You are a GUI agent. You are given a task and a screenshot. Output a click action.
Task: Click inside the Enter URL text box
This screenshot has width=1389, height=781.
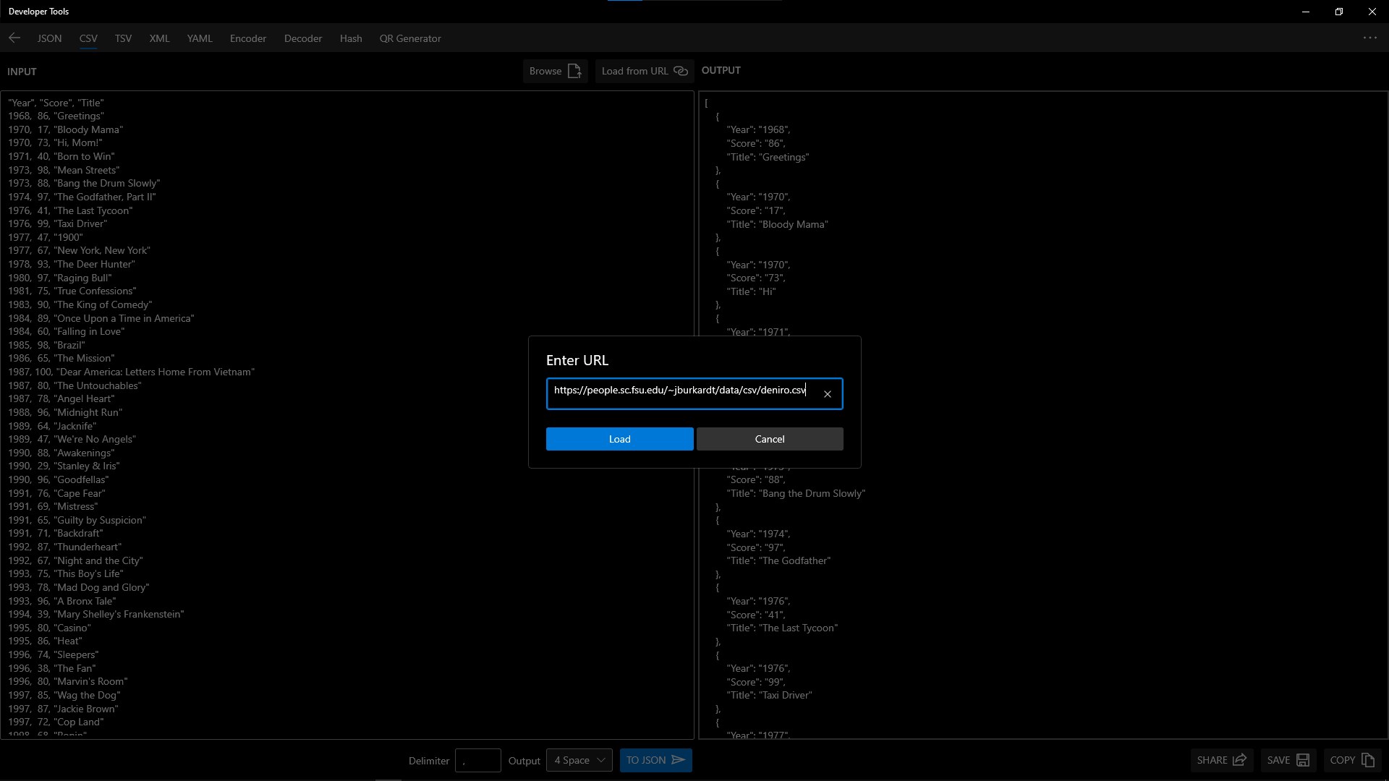[x=680, y=391]
